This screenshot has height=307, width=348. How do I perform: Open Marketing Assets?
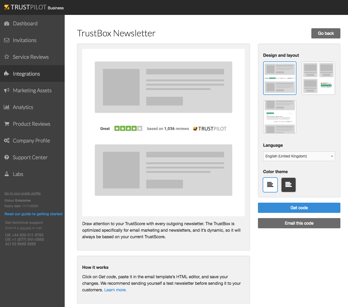32,90
